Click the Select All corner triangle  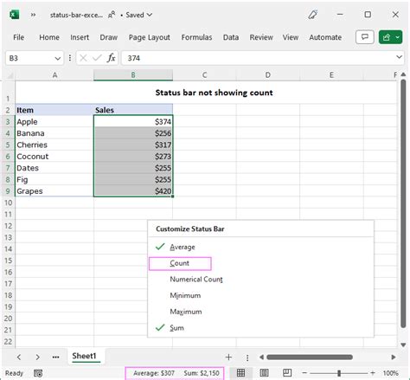click(x=10, y=75)
